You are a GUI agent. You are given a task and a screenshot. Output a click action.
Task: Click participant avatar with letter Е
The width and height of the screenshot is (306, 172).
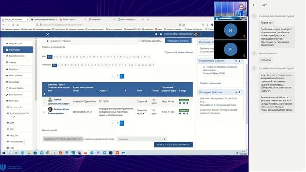(230, 50)
